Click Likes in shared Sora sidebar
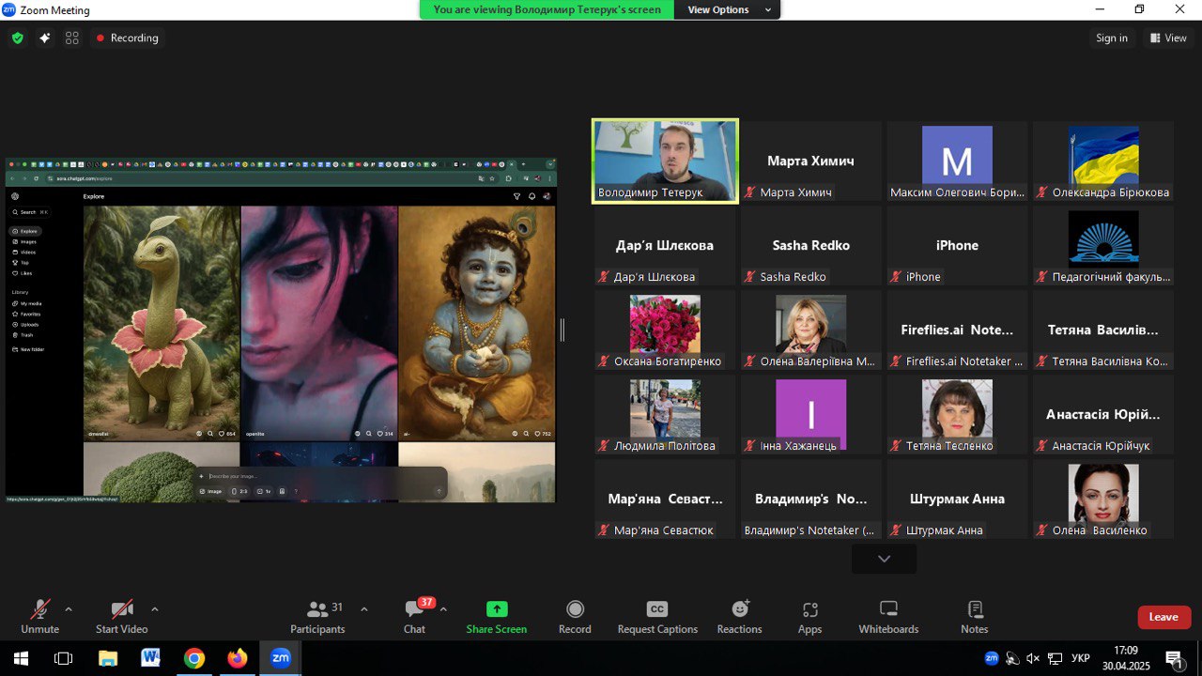 tap(23, 273)
